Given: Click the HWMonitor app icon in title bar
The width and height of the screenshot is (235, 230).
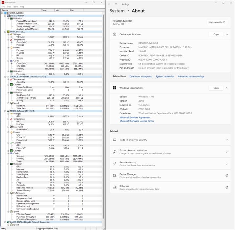Looking at the screenshot, I should click(3, 2).
